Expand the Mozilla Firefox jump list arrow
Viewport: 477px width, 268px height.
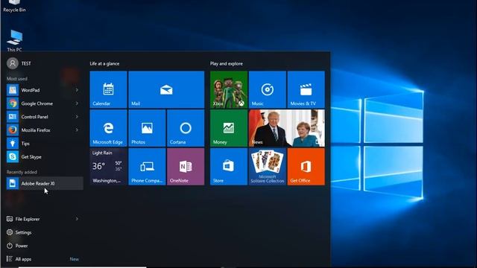(x=77, y=130)
